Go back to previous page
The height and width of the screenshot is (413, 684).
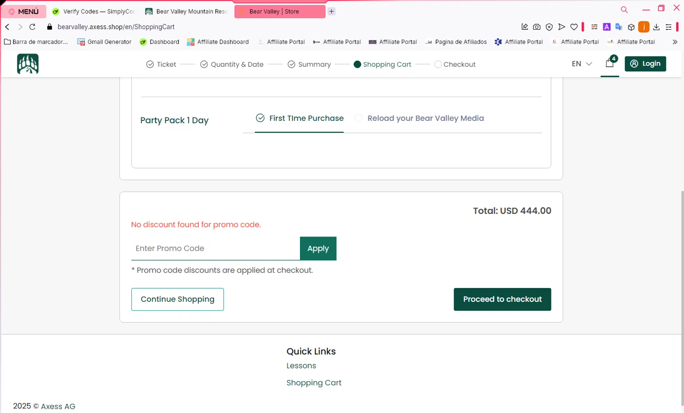click(x=7, y=27)
